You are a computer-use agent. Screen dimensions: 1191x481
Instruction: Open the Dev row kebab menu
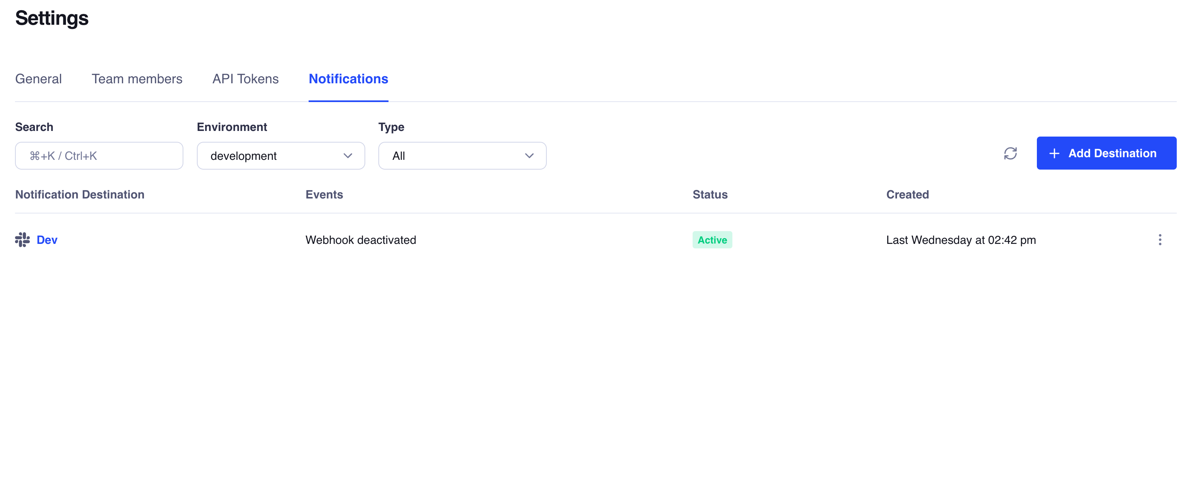point(1159,240)
